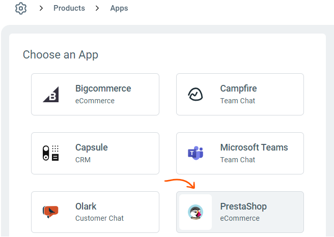Open the Apps breadcrumb item
The height and width of the screenshot is (237, 334).
click(x=119, y=9)
